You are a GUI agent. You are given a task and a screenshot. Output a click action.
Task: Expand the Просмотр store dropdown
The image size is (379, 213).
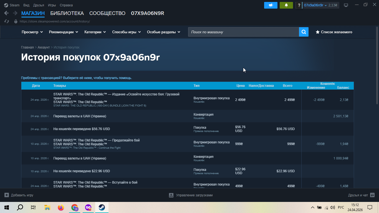tap(32, 32)
